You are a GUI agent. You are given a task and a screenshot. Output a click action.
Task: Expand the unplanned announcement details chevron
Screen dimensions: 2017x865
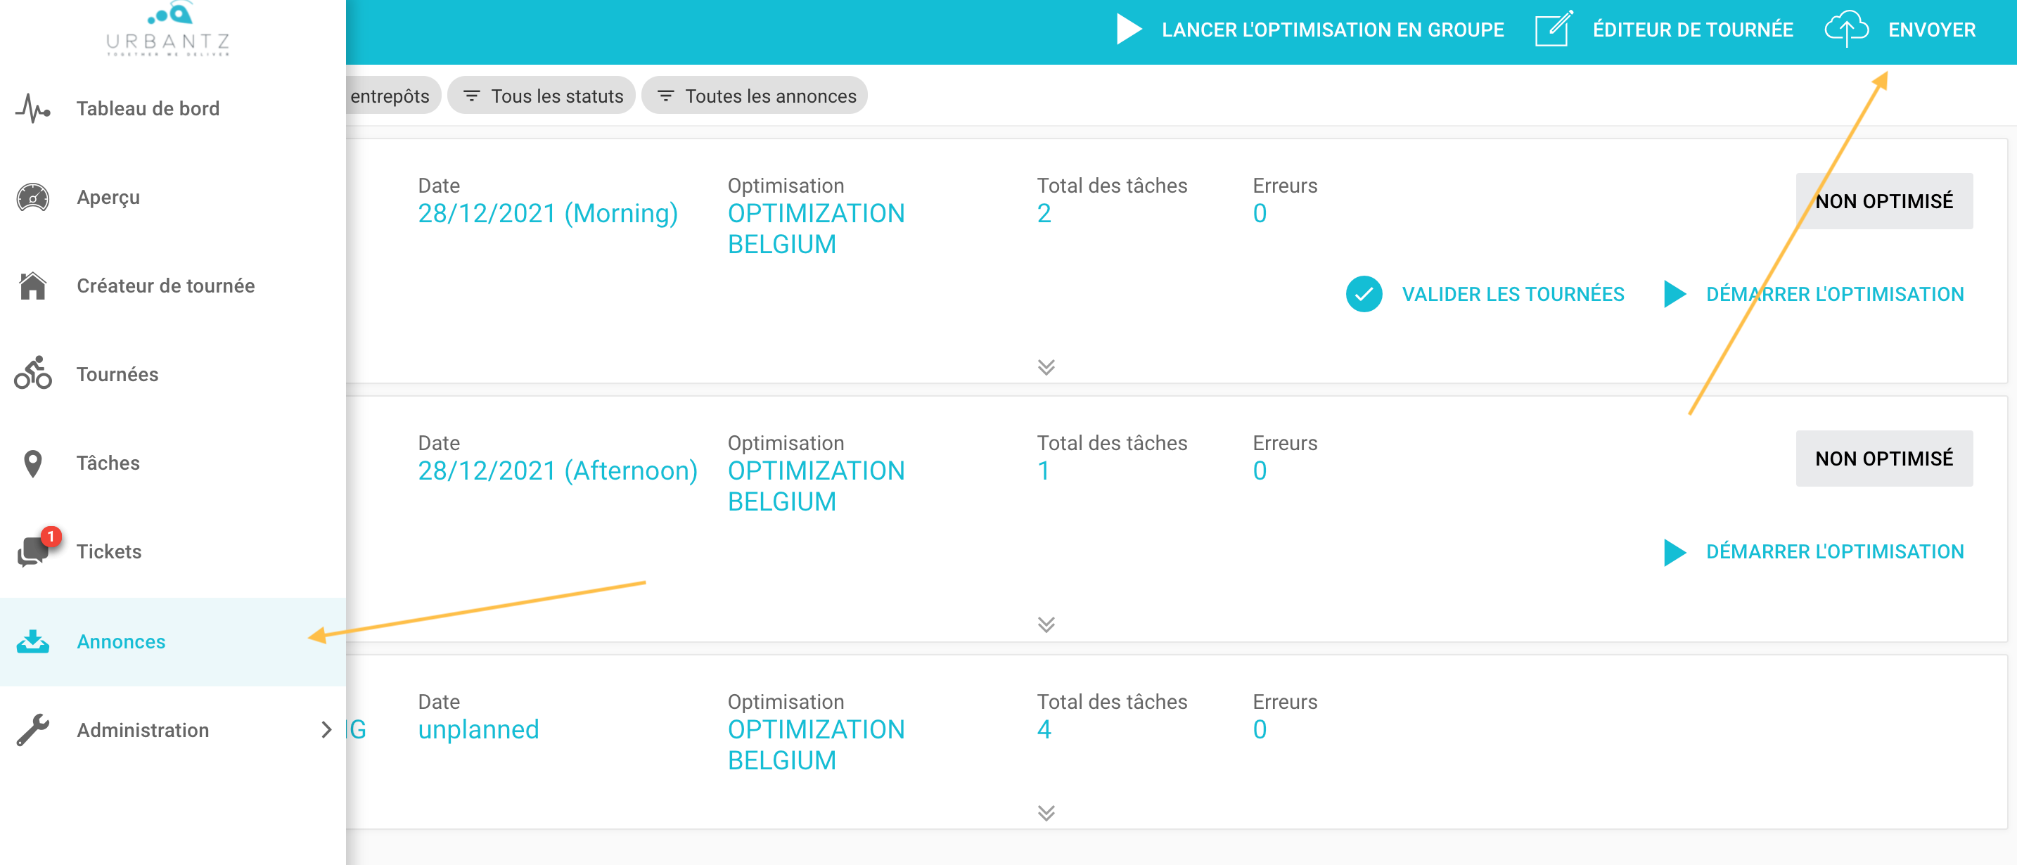click(x=1046, y=814)
